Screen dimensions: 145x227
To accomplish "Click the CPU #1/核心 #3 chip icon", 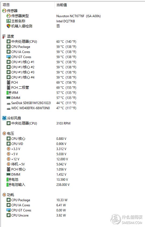I will 9,72.
